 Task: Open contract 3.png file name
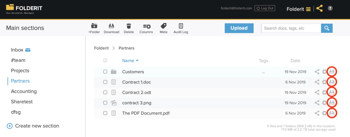[137, 103]
